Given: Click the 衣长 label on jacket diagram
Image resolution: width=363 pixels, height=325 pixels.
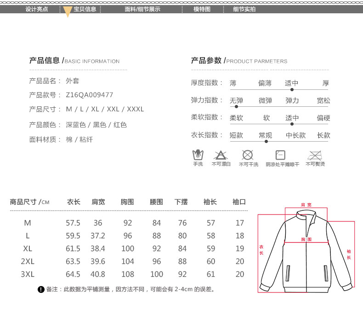Looking at the screenshot, I should (261, 250).
